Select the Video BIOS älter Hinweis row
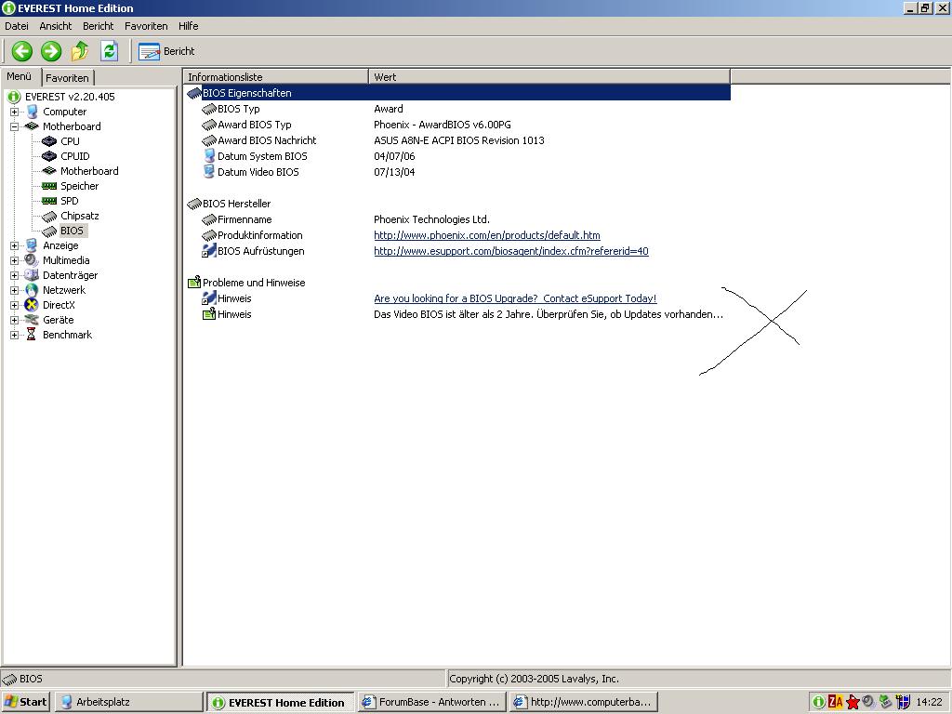This screenshot has height=714, width=952. 457,314
